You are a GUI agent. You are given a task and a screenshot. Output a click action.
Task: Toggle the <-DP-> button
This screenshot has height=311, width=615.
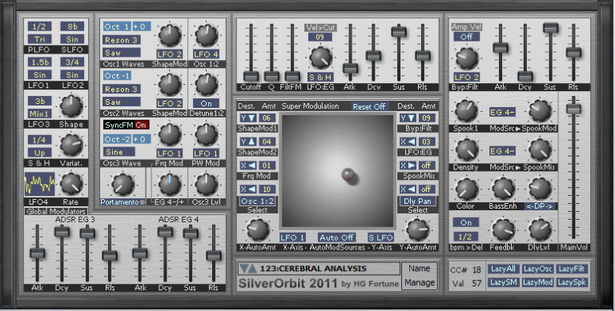pos(540,206)
